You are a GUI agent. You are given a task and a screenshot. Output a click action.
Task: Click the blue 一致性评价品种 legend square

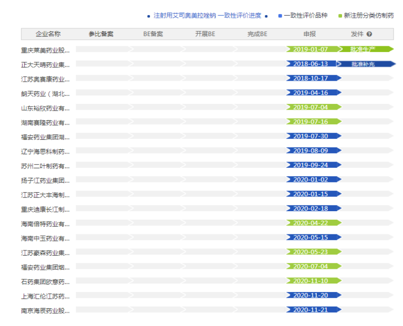(280, 16)
